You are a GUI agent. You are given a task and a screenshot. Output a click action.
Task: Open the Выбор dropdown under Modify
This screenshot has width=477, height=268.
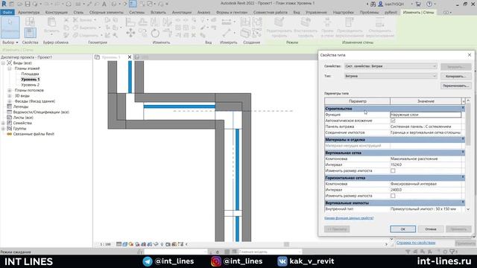(10, 42)
